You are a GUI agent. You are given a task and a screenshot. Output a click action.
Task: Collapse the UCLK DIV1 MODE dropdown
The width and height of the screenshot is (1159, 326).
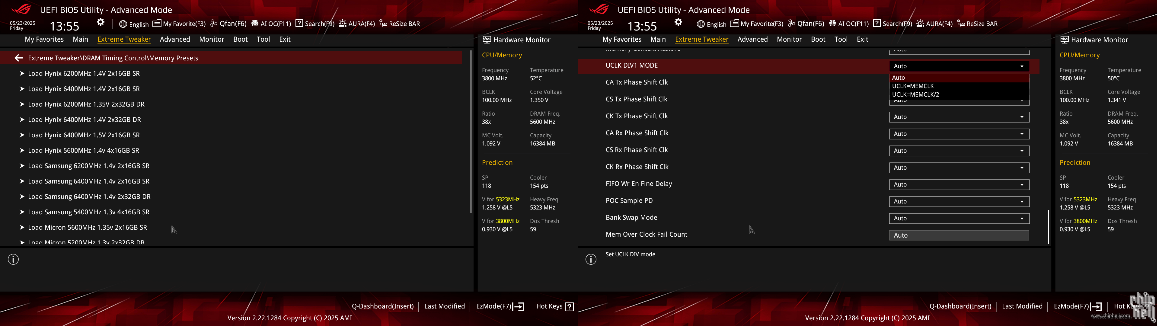point(959,66)
